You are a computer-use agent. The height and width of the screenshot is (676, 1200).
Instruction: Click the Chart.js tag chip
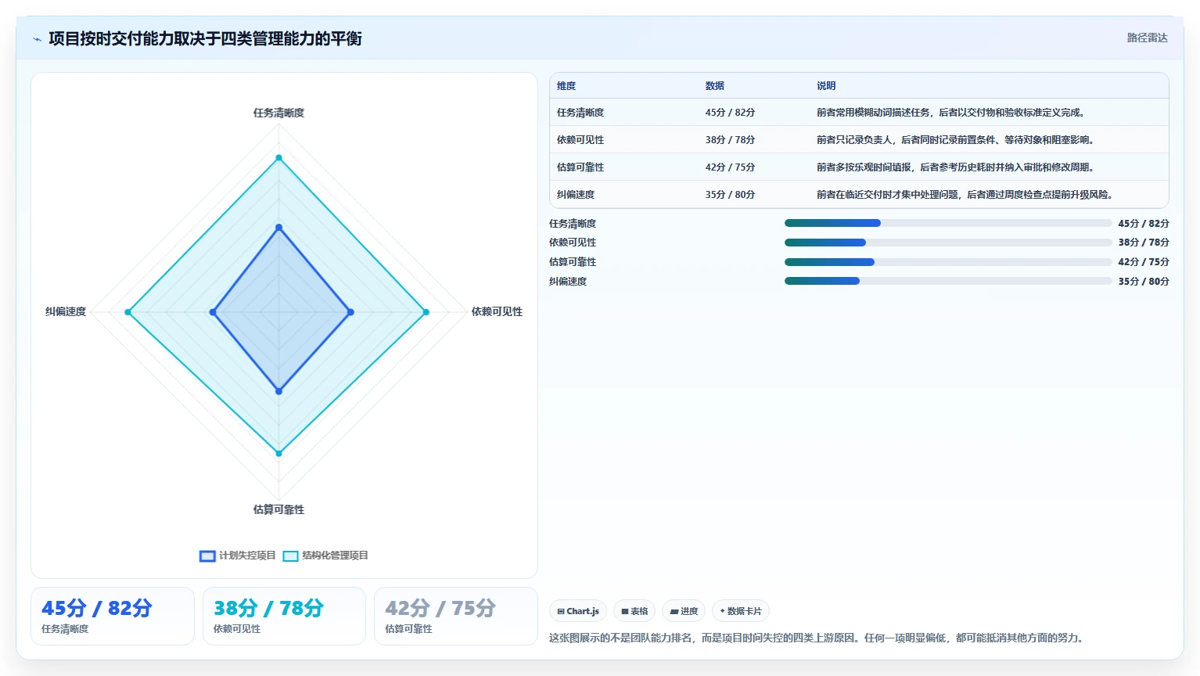(578, 611)
